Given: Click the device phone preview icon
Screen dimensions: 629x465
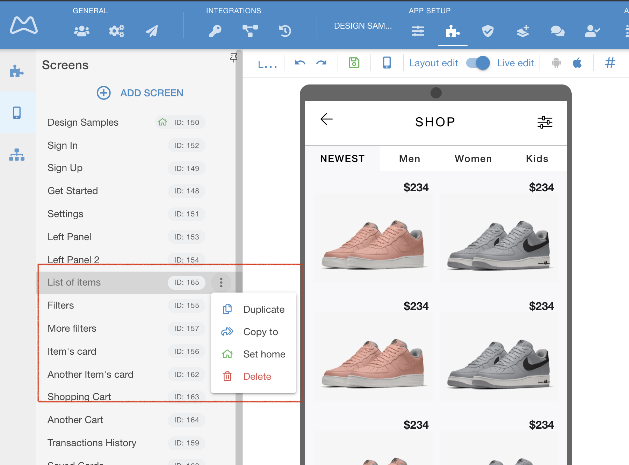Looking at the screenshot, I should [387, 62].
